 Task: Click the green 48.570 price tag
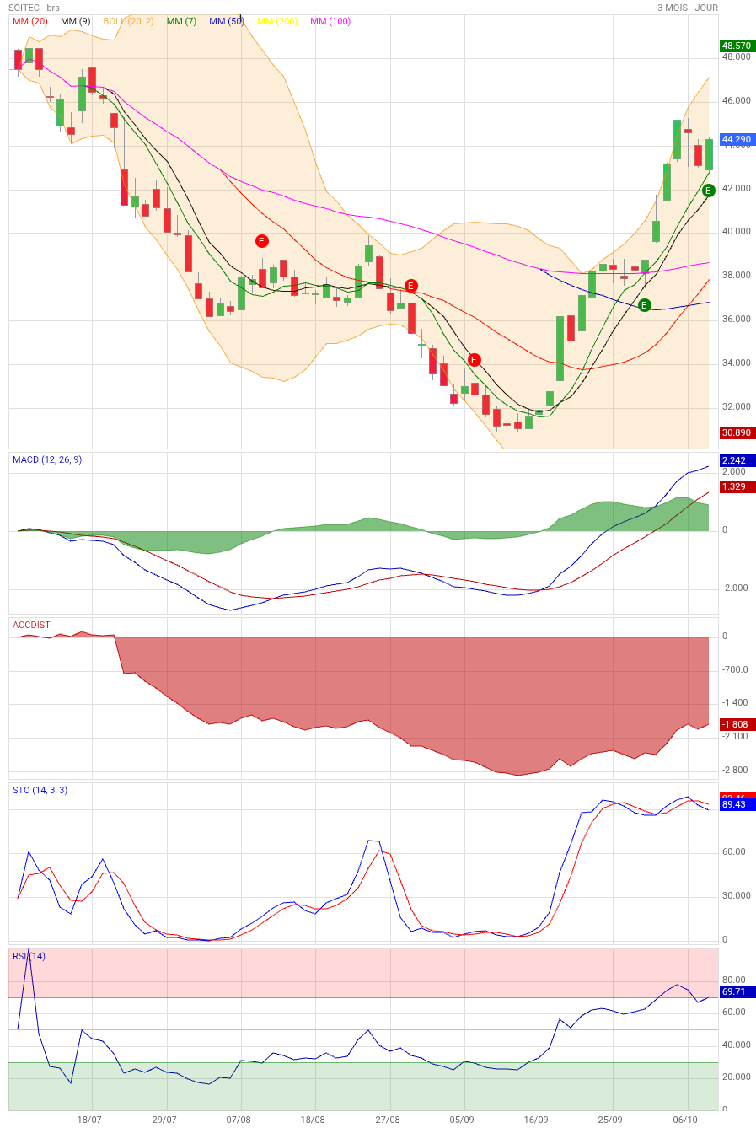[737, 46]
